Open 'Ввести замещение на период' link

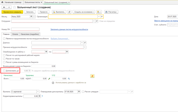166,21
